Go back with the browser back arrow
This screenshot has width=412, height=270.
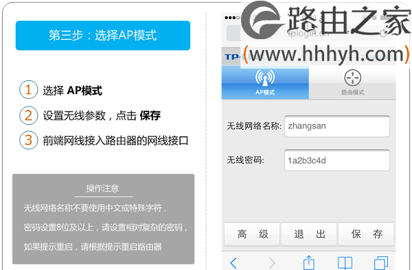click(x=233, y=262)
